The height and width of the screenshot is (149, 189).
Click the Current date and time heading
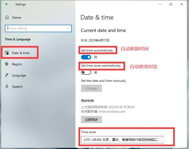point(103,30)
